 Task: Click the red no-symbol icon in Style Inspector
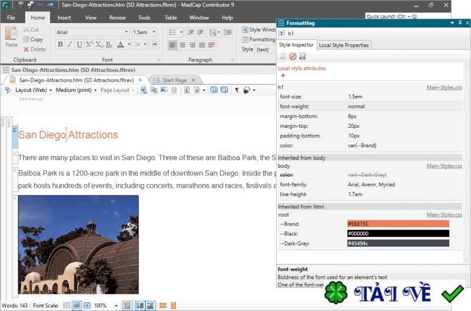[x=292, y=57]
